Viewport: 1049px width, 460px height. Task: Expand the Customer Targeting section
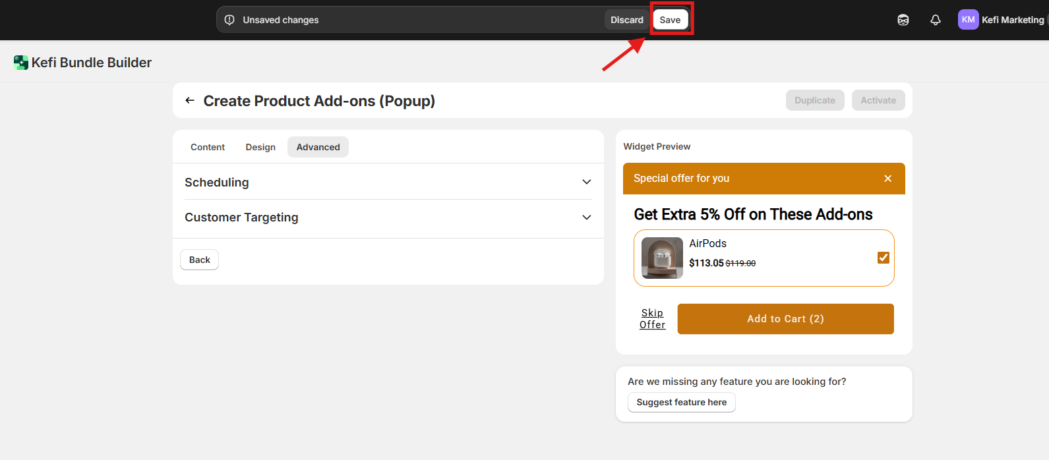(586, 217)
